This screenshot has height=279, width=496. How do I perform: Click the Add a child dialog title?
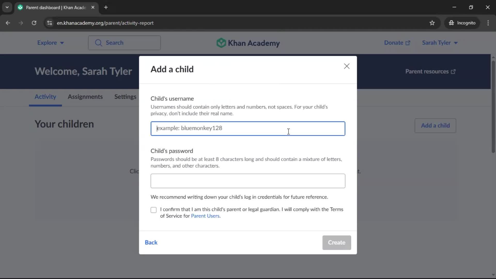tap(172, 69)
